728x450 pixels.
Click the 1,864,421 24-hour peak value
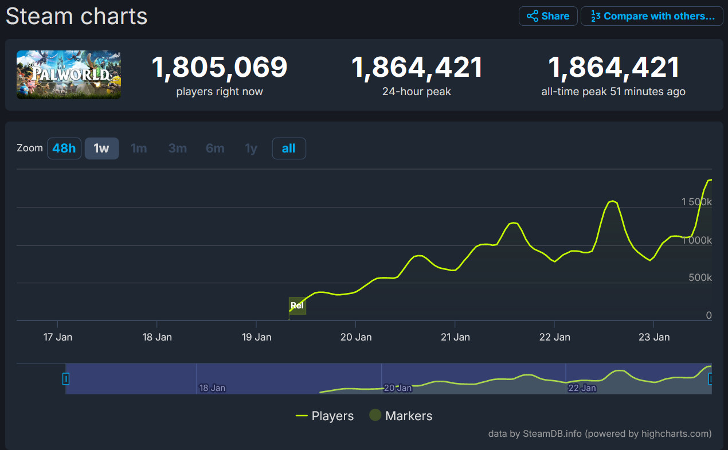point(417,68)
